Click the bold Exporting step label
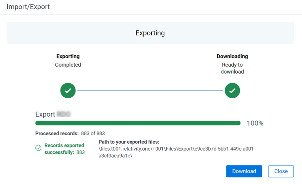 click(x=68, y=56)
